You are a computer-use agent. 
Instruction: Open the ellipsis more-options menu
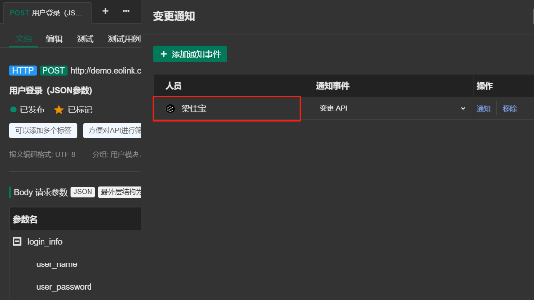(125, 11)
